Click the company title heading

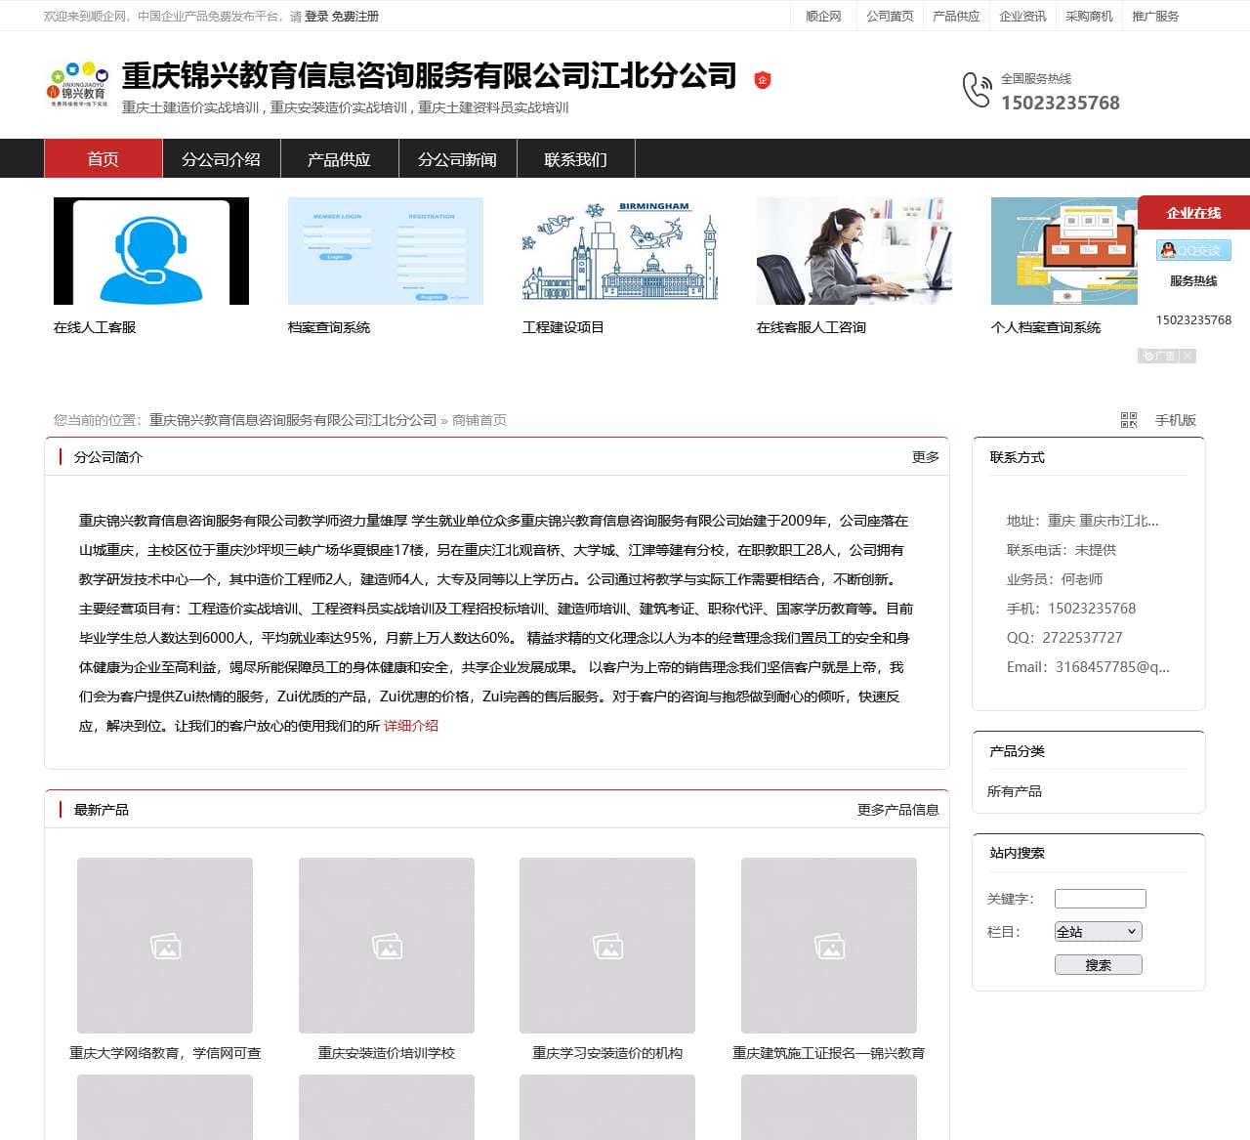click(429, 76)
